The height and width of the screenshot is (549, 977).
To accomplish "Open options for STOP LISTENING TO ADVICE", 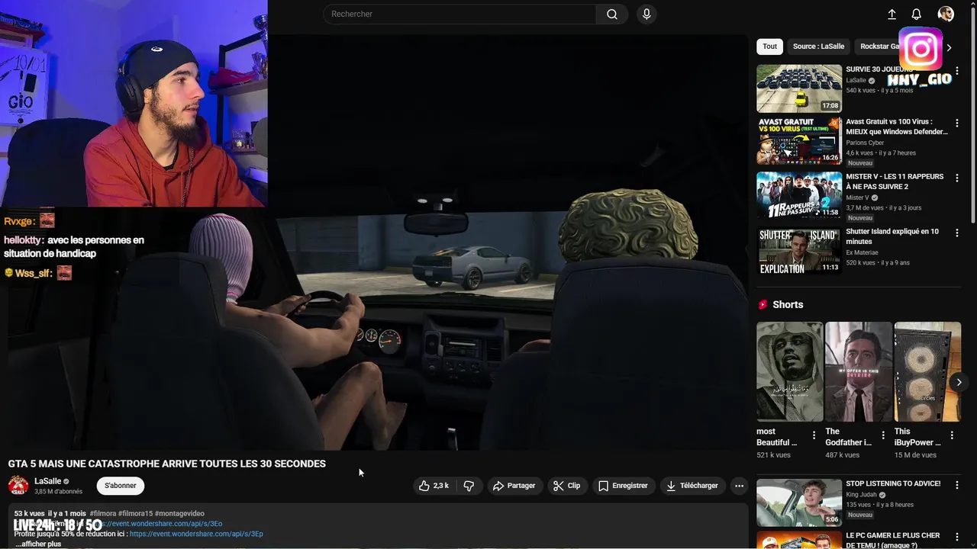I will (x=956, y=485).
